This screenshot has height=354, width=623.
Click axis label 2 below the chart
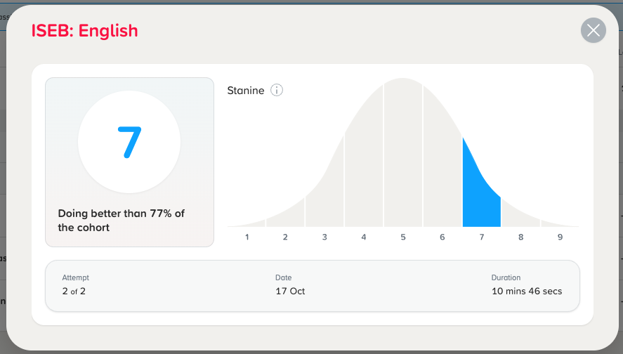pos(285,237)
